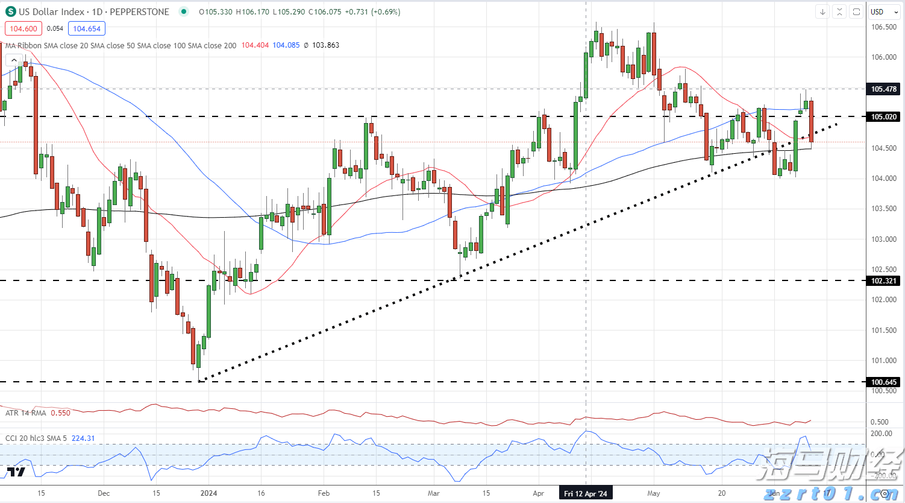Select the ATR 14 RMA indicator legend
Viewport: 905px width, 503px height.
26,413
